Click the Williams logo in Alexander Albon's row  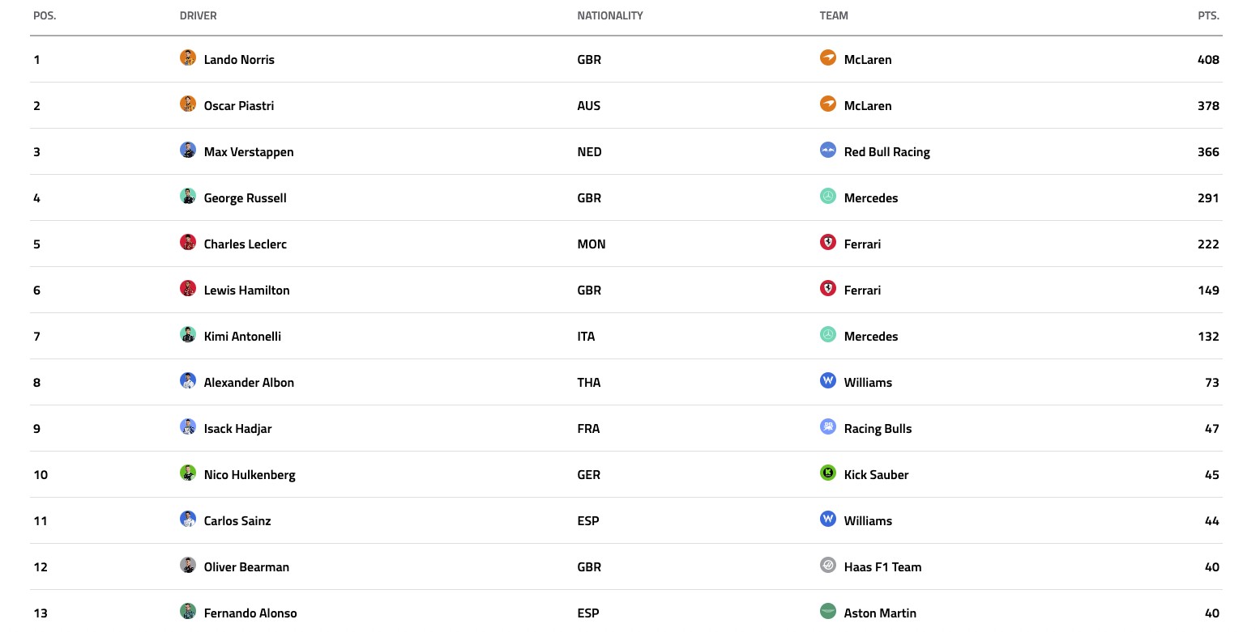(827, 381)
